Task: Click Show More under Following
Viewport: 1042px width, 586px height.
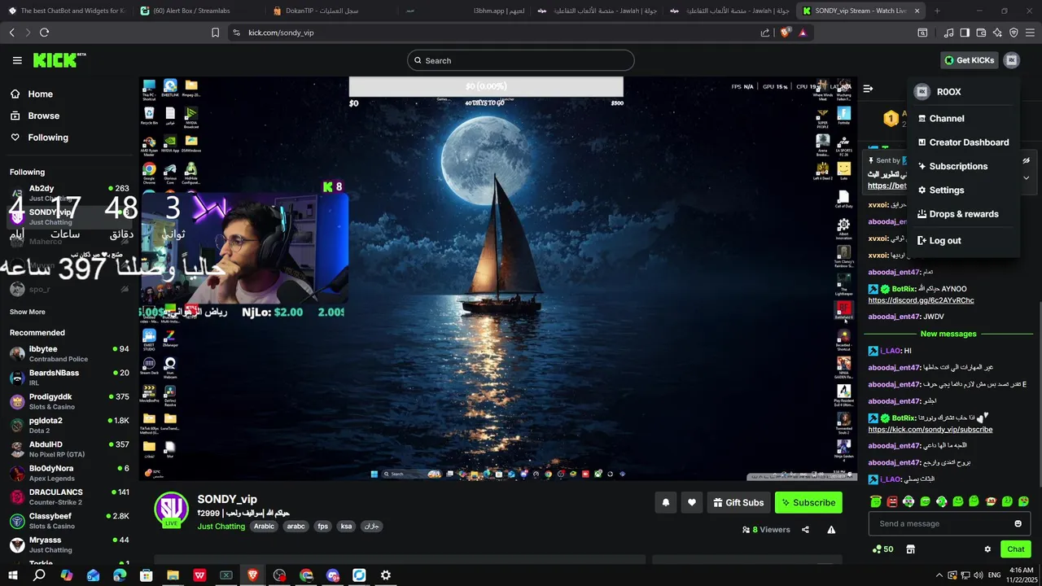Action: pyautogui.click(x=27, y=312)
